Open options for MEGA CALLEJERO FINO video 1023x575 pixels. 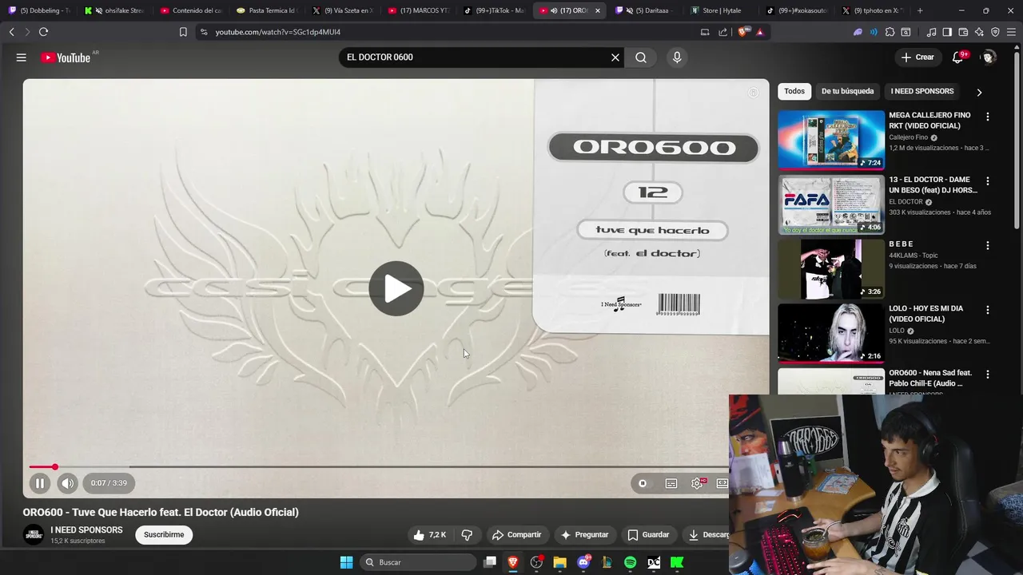tap(987, 117)
